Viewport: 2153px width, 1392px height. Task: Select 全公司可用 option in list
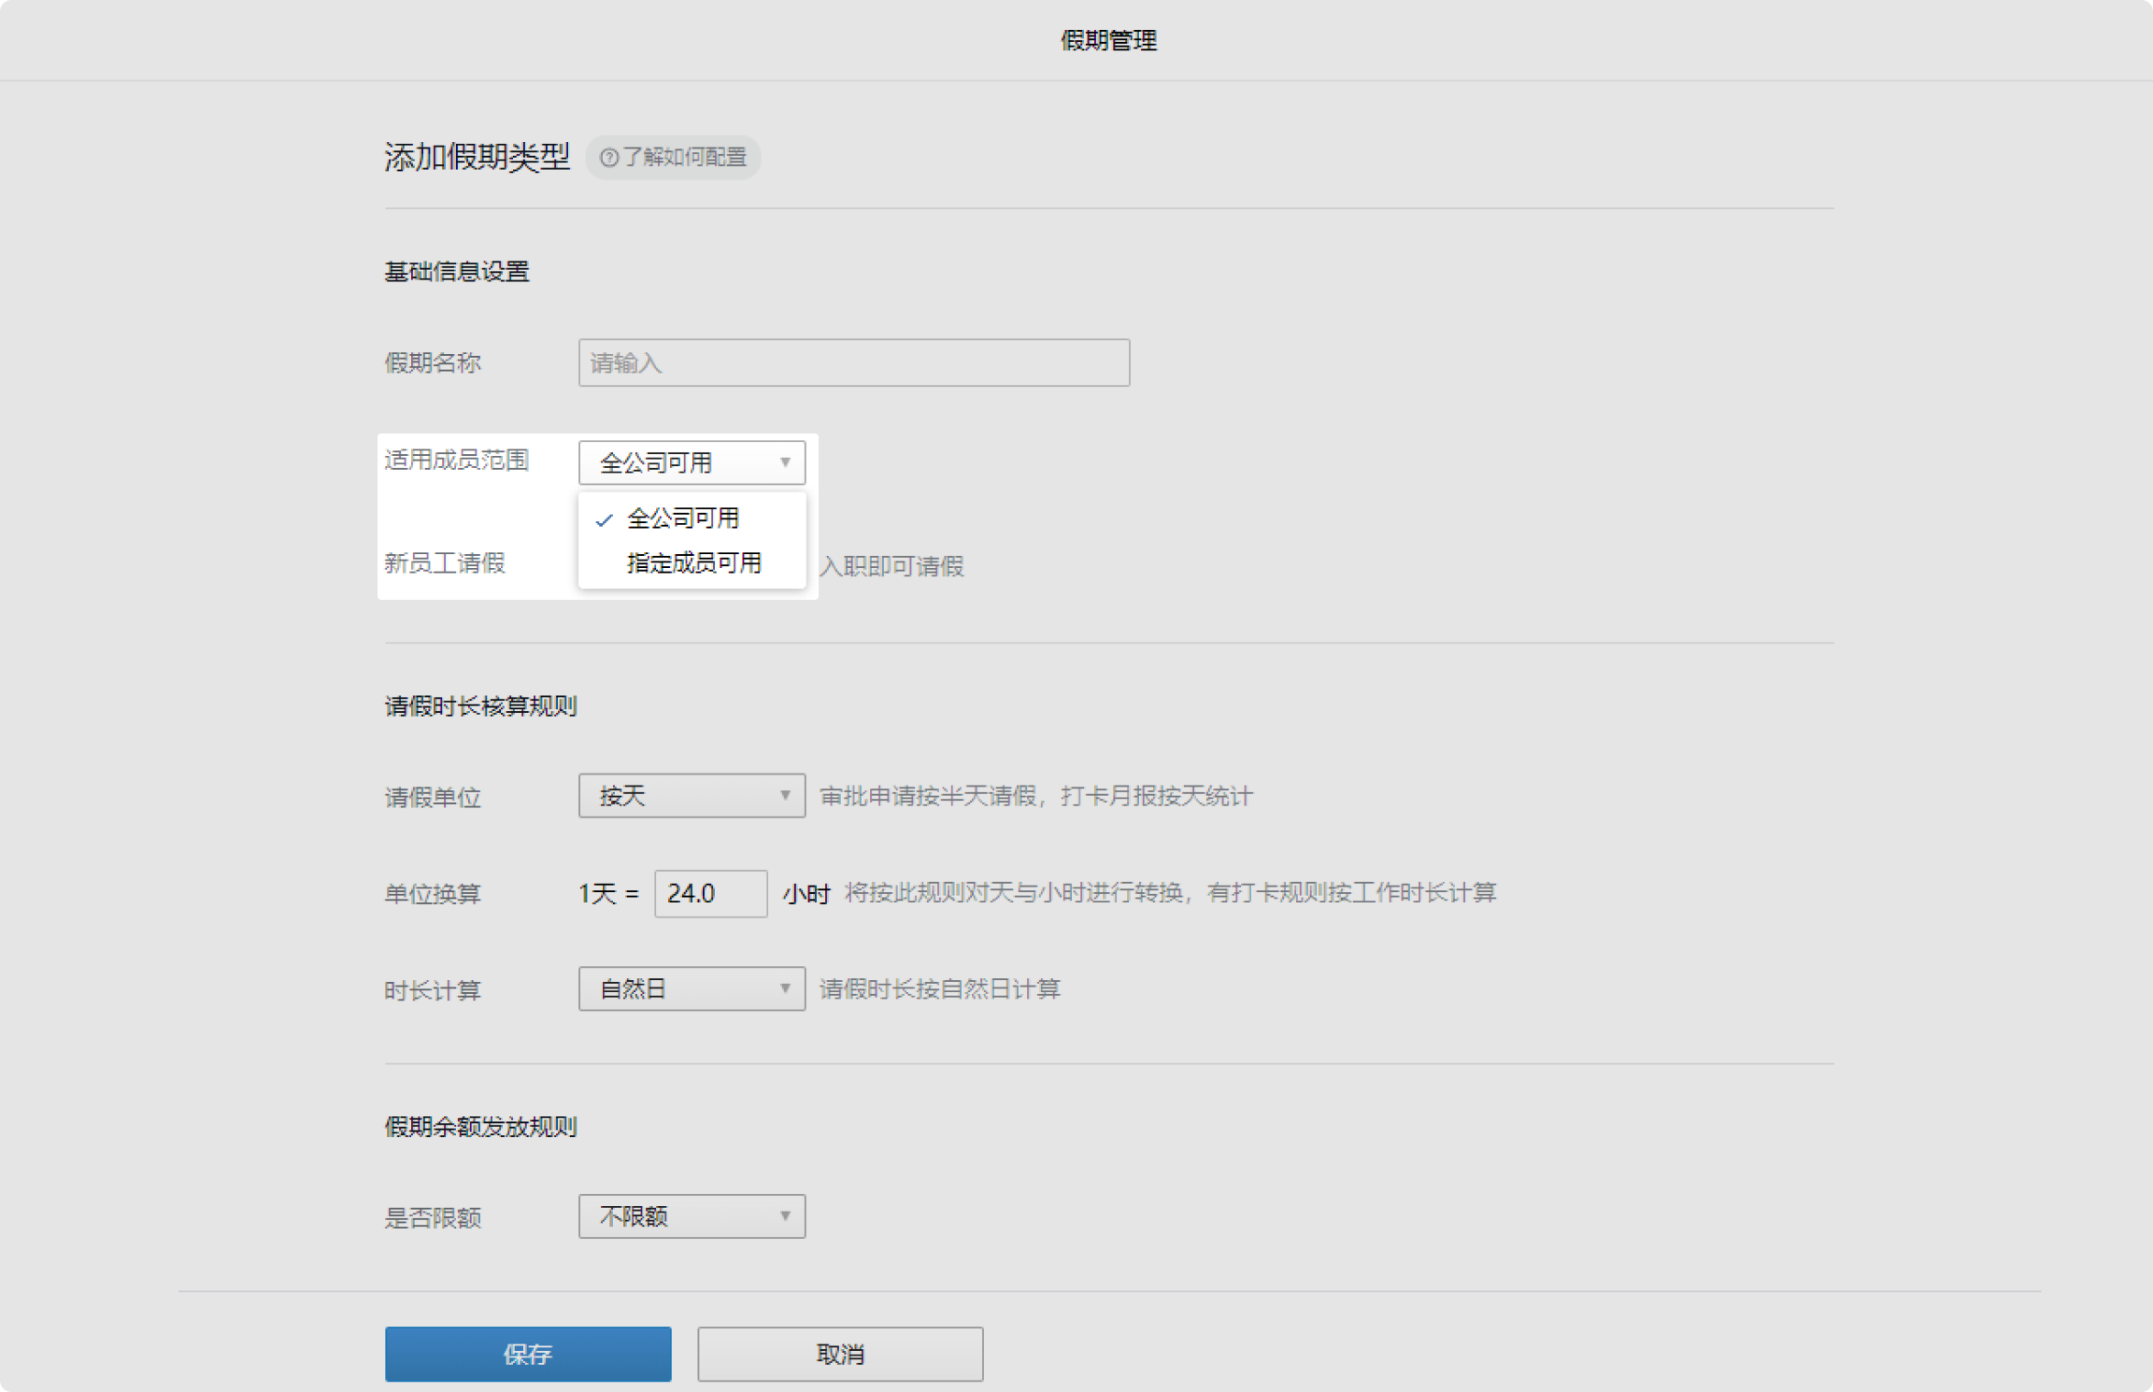tap(683, 518)
